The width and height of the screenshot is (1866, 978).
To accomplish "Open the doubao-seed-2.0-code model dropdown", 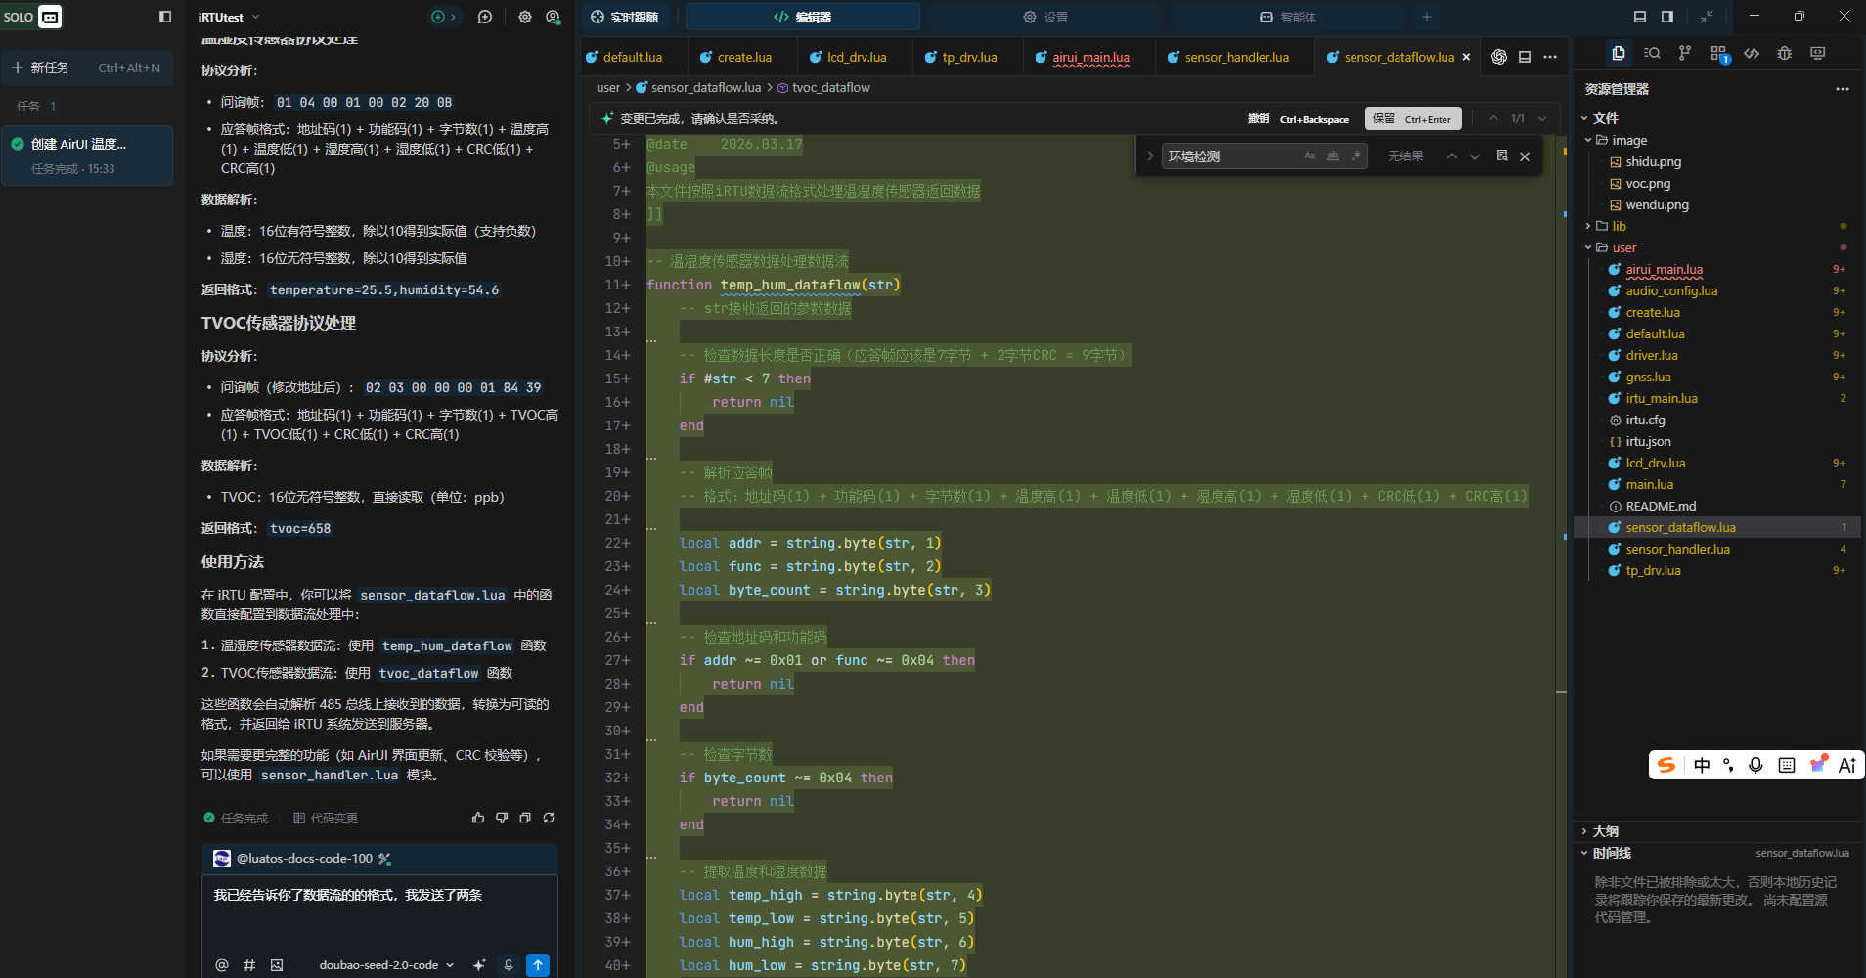I will [x=386, y=965].
